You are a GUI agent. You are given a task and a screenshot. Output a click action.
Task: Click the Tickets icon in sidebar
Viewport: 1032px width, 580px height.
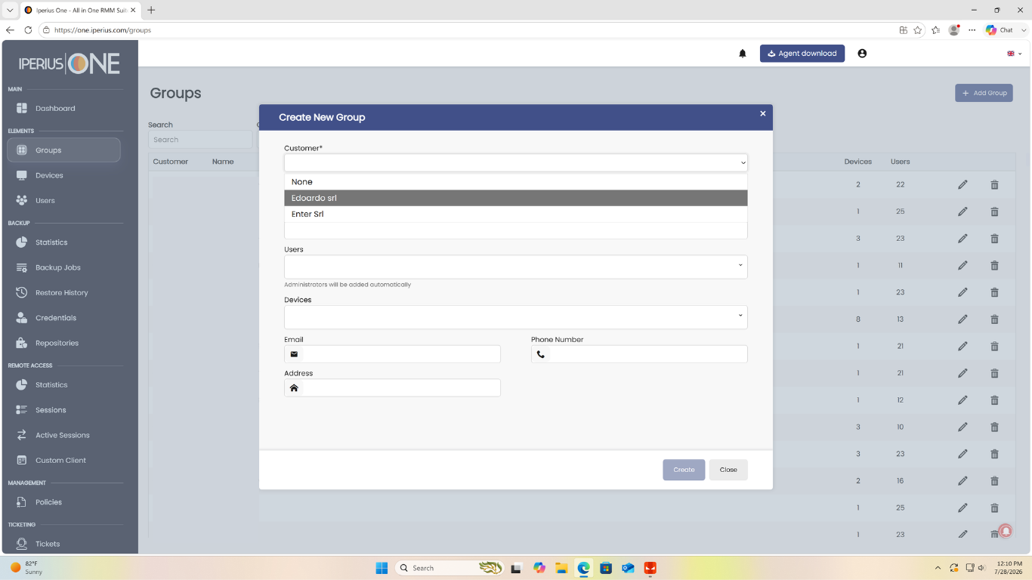click(22, 544)
